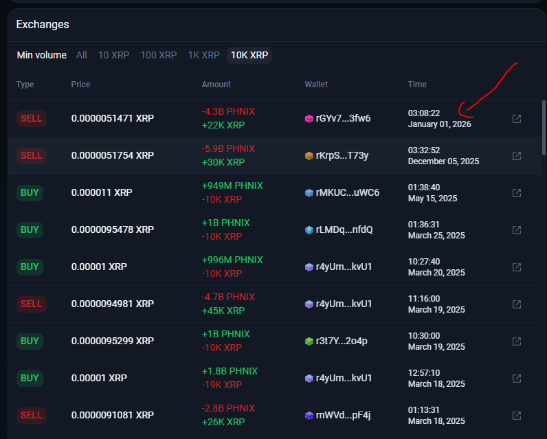Screen dimensions: 547x439
Task: Open wallet r4yUm...kvU1 in March 20 row
Action: (x=344, y=267)
